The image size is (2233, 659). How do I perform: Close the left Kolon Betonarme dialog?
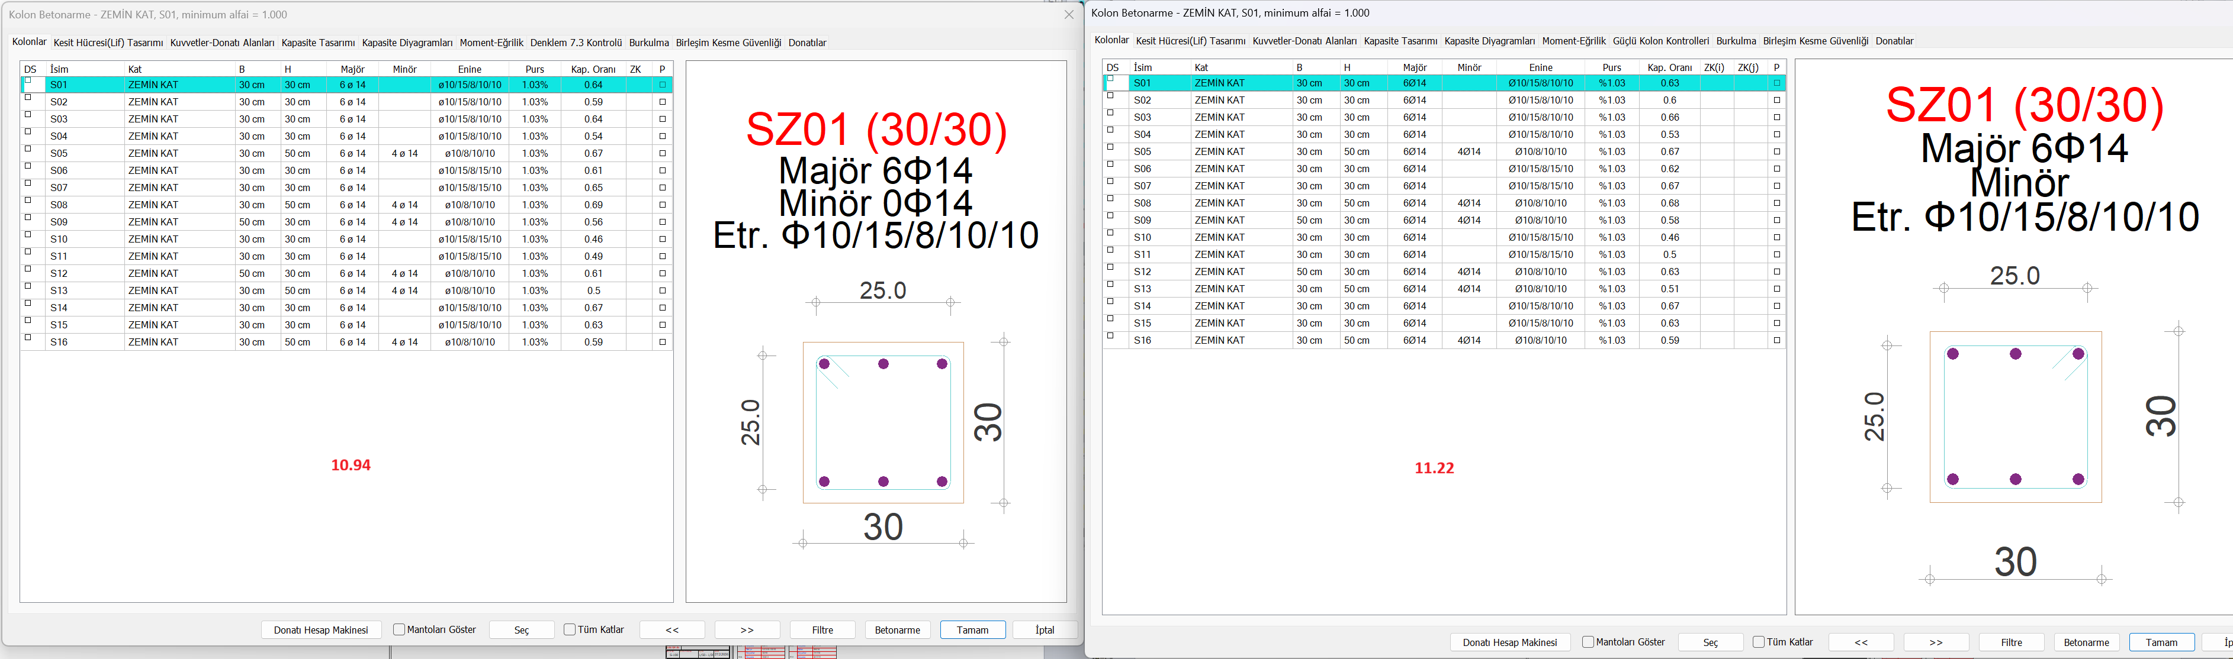click(x=1068, y=15)
